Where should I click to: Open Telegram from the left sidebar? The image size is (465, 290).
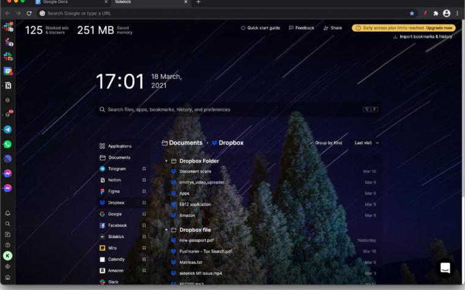point(8,129)
